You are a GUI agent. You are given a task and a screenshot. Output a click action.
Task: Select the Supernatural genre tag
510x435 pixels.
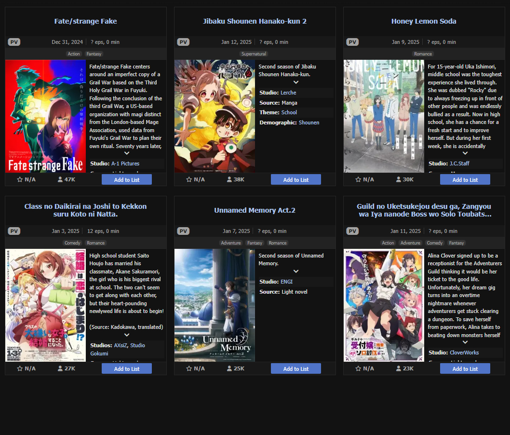click(x=254, y=54)
